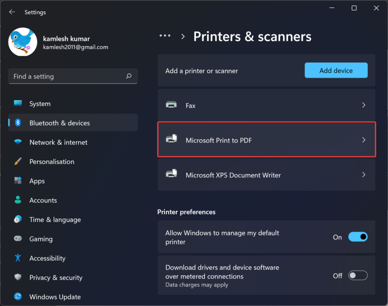Image resolution: width=388 pixels, height=306 pixels.
Task: Expand the Fax row chevron
Action: [x=363, y=105]
